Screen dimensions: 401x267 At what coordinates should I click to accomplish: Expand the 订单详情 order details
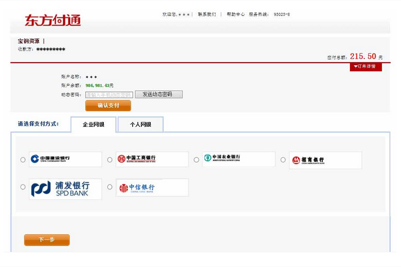point(366,66)
